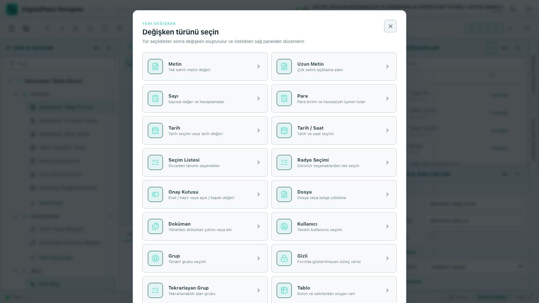Select the Metin variable type icon
The width and height of the screenshot is (539, 303).
point(155,66)
